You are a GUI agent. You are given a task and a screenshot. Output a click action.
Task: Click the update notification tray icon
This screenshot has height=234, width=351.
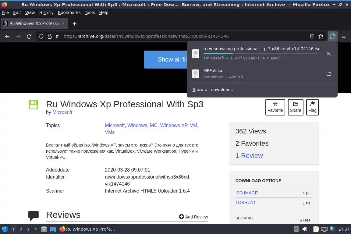[x=332, y=229]
